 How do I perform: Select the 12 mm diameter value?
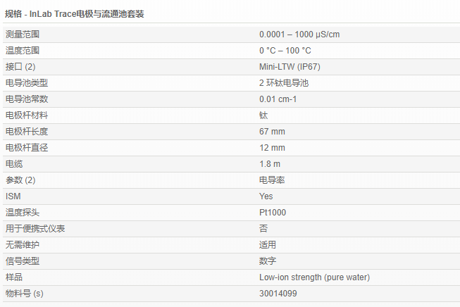(272, 148)
